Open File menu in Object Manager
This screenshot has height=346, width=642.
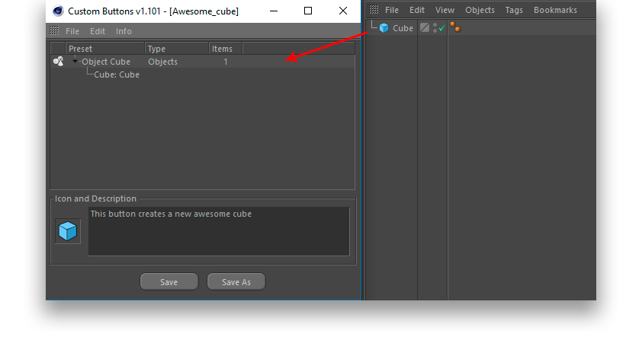[x=391, y=10]
